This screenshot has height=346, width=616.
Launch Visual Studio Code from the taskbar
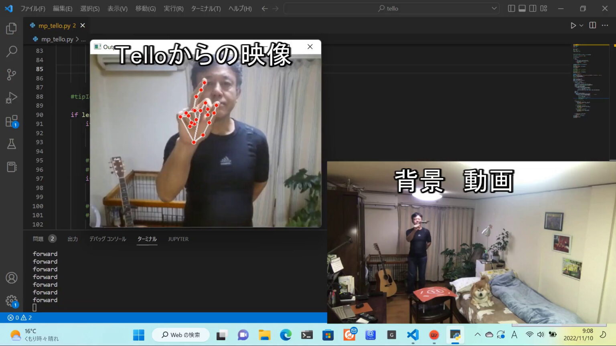pyautogui.click(x=413, y=334)
